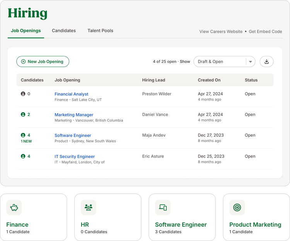
Task: Open the Draft & Open filter dropdown
Action: [x=224, y=61]
